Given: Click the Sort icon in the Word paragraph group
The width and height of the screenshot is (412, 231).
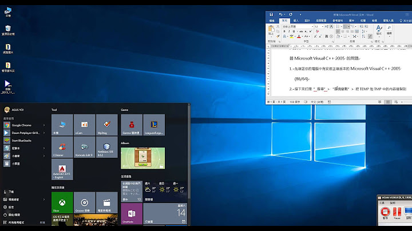Looking at the screenshot, I should [364, 36].
